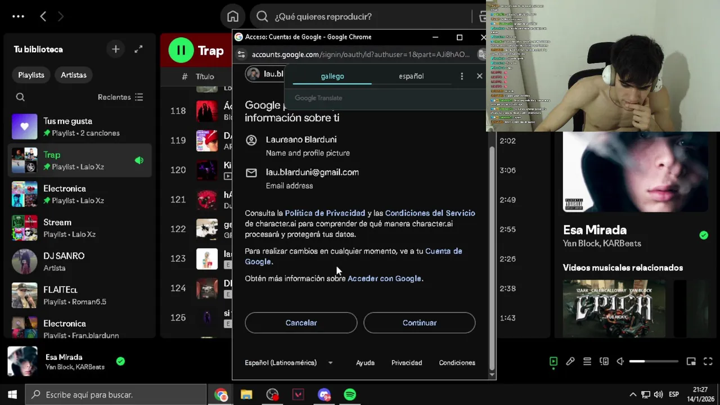Click Privacidad in the Google dialog footer
Viewport: 720px width, 405px height.
[407, 363]
